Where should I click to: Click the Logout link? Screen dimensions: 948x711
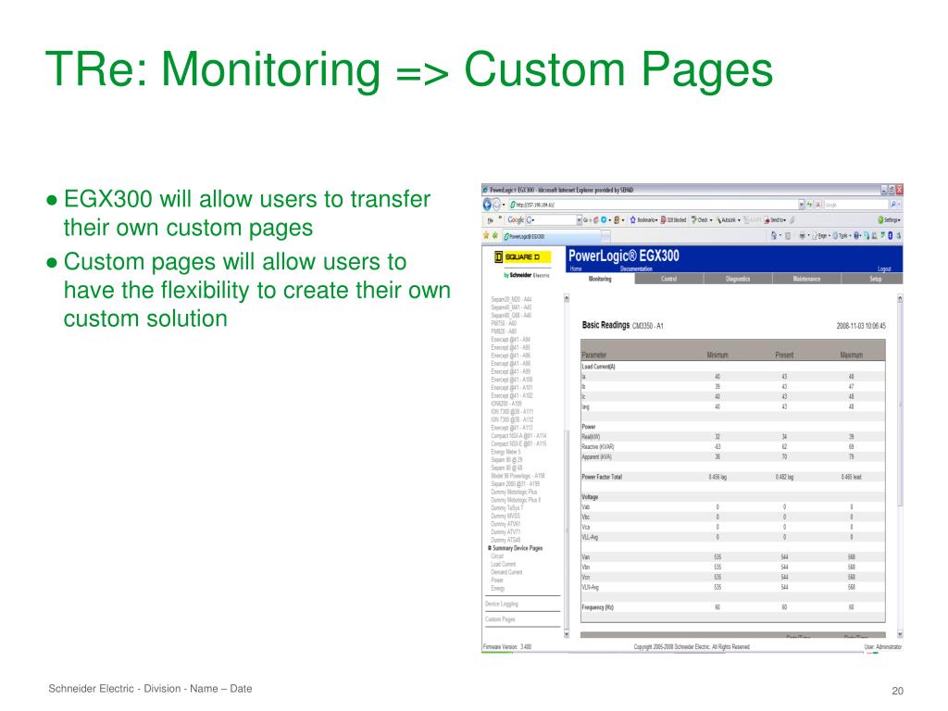884,269
